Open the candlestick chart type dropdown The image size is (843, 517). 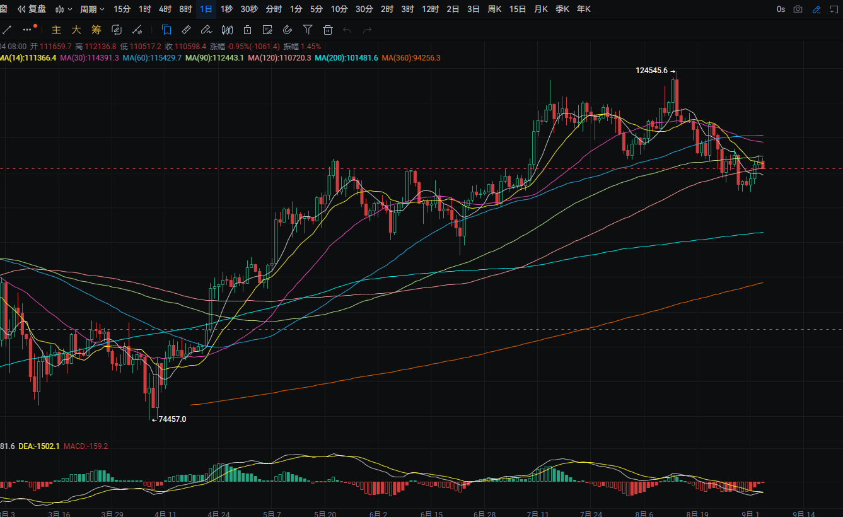coord(64,9)
